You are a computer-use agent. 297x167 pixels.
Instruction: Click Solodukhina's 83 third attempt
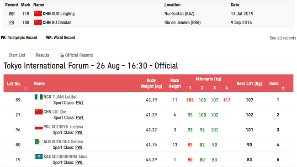[x=214, y=160]
